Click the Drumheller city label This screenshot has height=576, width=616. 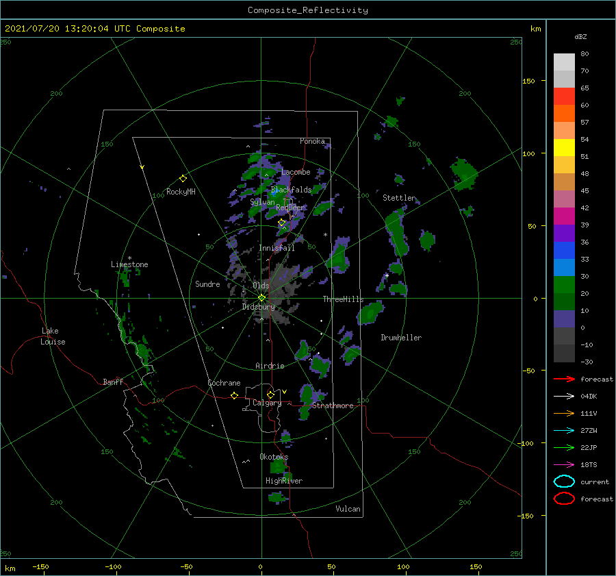(401, 338)
